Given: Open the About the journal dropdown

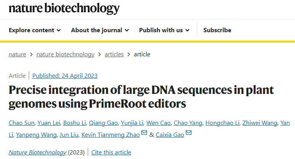Looking at the screenshot, I should 100,30.
